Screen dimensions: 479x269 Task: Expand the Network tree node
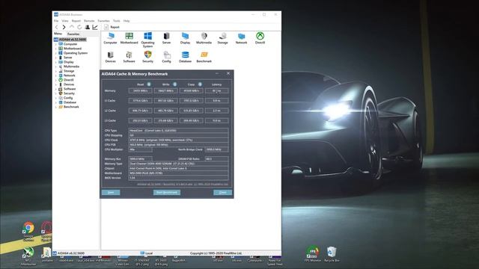pyautogui.click(x=55, y=75)
